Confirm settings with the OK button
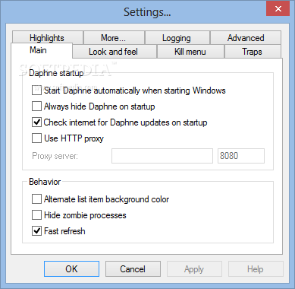295x289 pixels. pyautogui.click(x=71, y=269)
